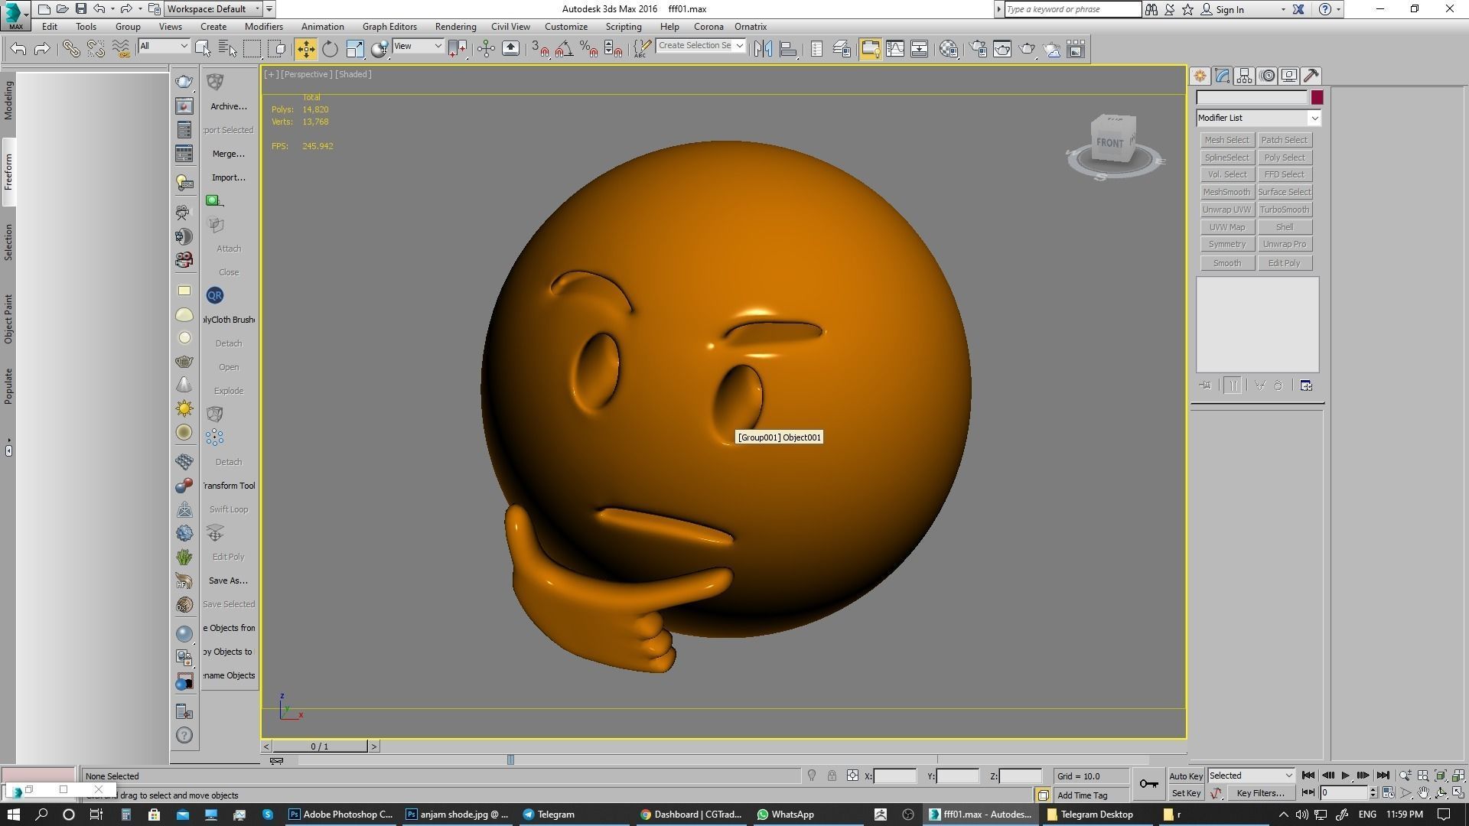Expand the Undo history dropdown arrow
The width and height of the screenshot is (1469, 826).
[112, 9]
